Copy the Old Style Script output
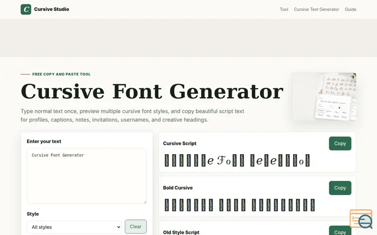Image resolution: width=377 pixels, height=235 pixels. tap(340, 231)
